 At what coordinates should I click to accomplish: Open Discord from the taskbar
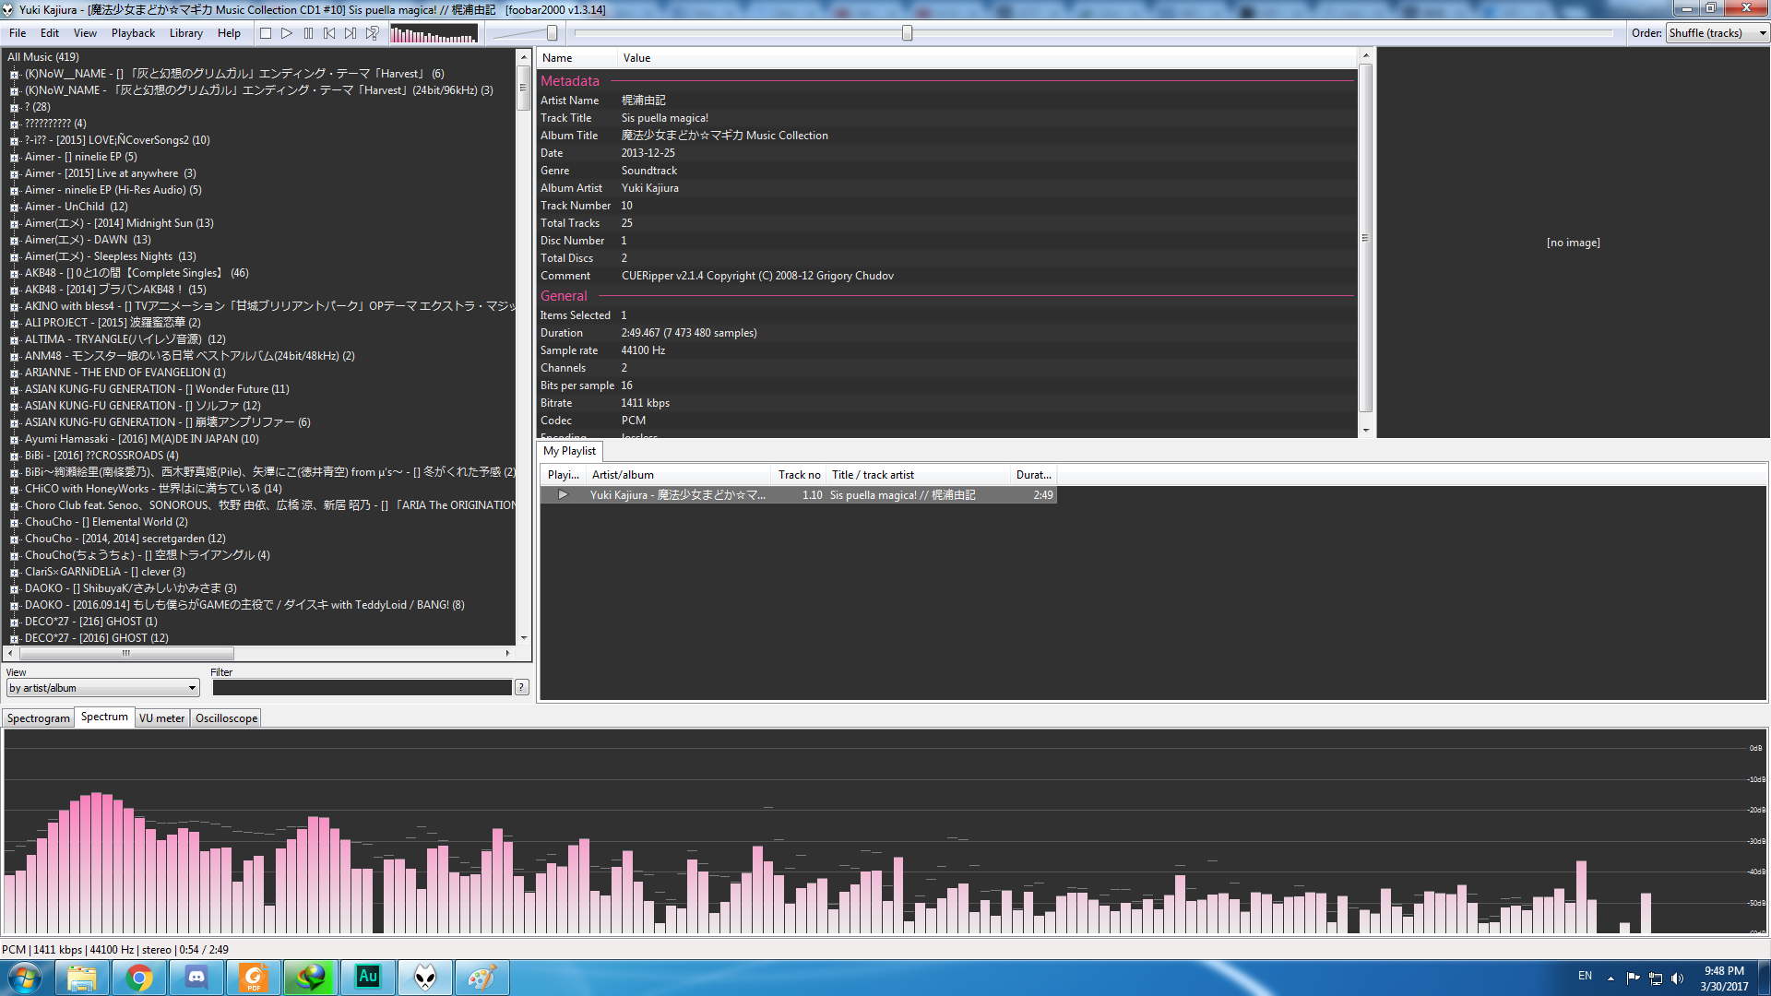196,978
